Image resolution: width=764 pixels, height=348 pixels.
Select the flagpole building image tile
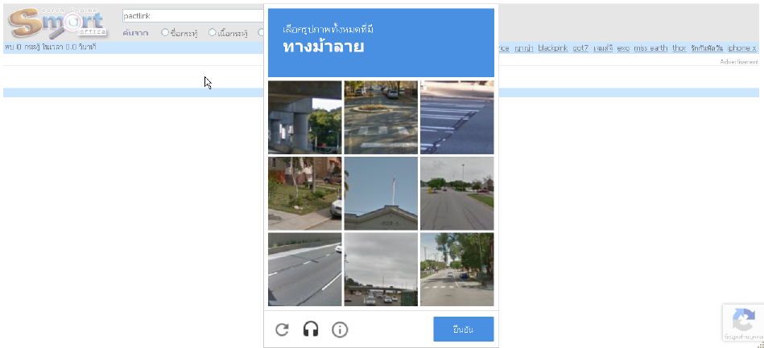coord(381,193)
